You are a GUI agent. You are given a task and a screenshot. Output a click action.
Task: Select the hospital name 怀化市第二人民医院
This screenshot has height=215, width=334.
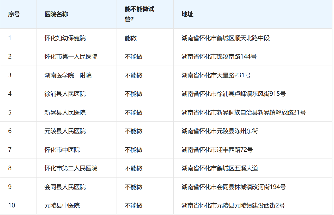point(71,168)
